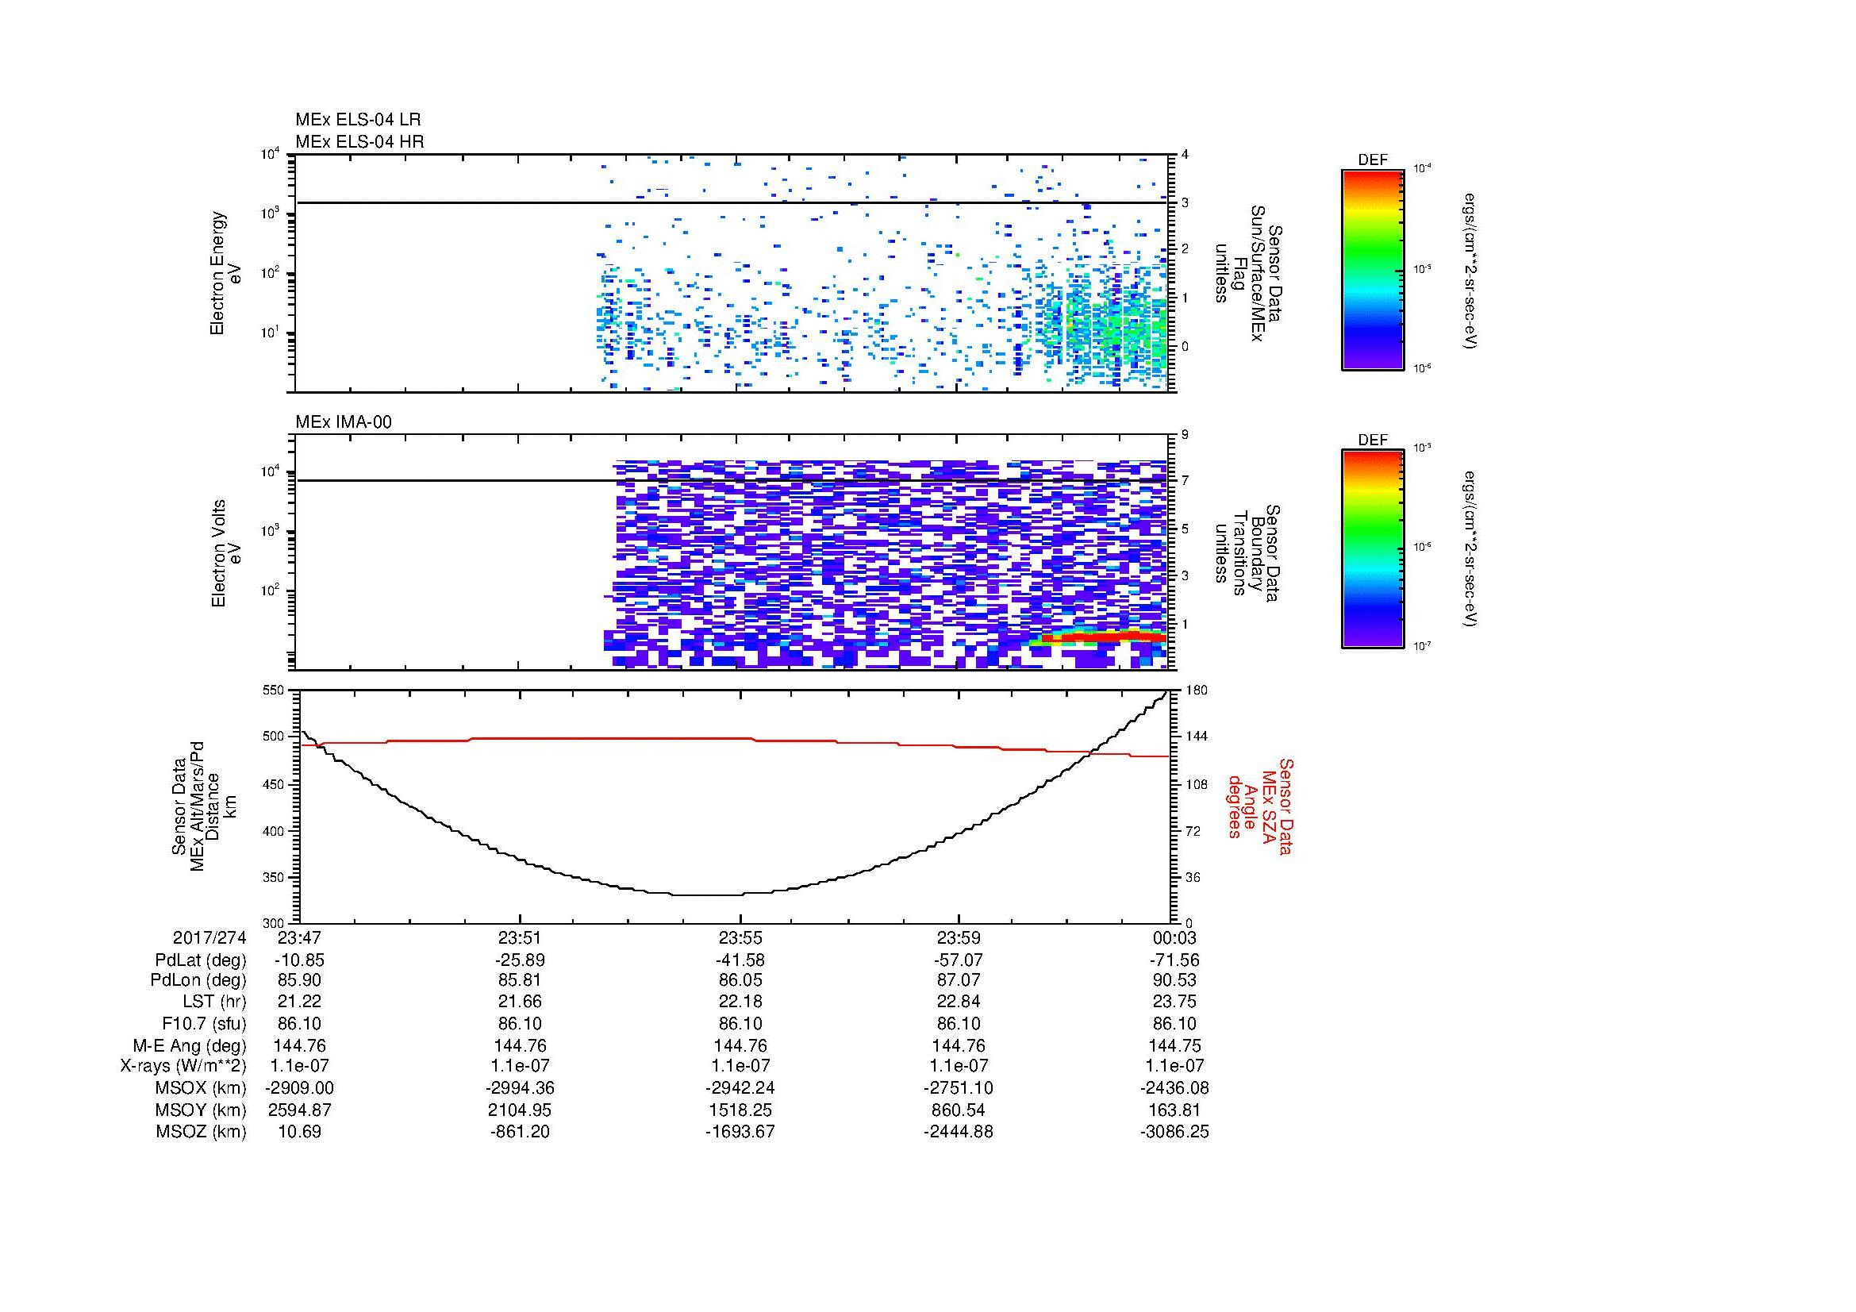The image size is (1856, 1312).
Task: Click the 'MSOZ (km)' row label
Action: pyautogui.click(x=202, y=1132)
